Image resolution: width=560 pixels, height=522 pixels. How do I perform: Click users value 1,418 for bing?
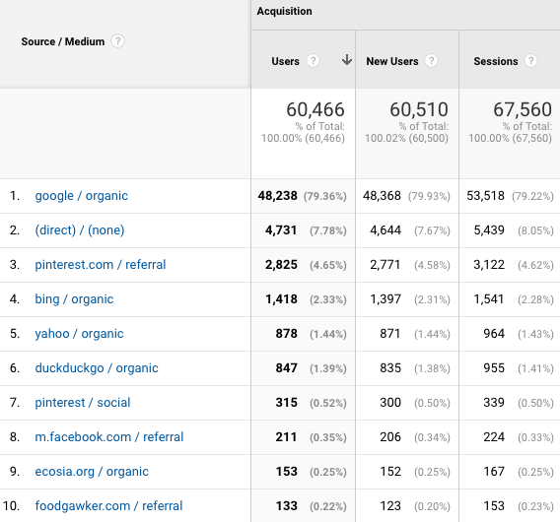point(281,299)
